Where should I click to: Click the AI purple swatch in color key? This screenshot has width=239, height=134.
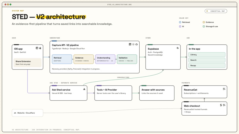tap(180, 26)
